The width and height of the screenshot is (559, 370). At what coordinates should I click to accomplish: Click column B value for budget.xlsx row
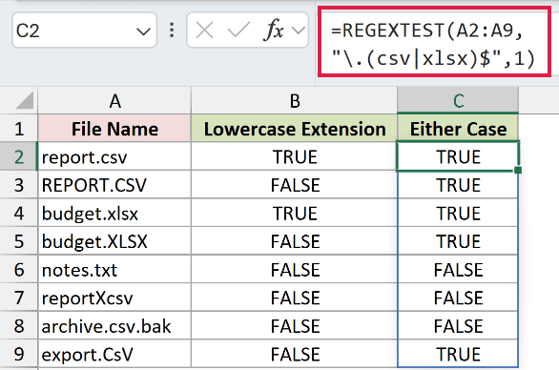click(x=294, y=213)
